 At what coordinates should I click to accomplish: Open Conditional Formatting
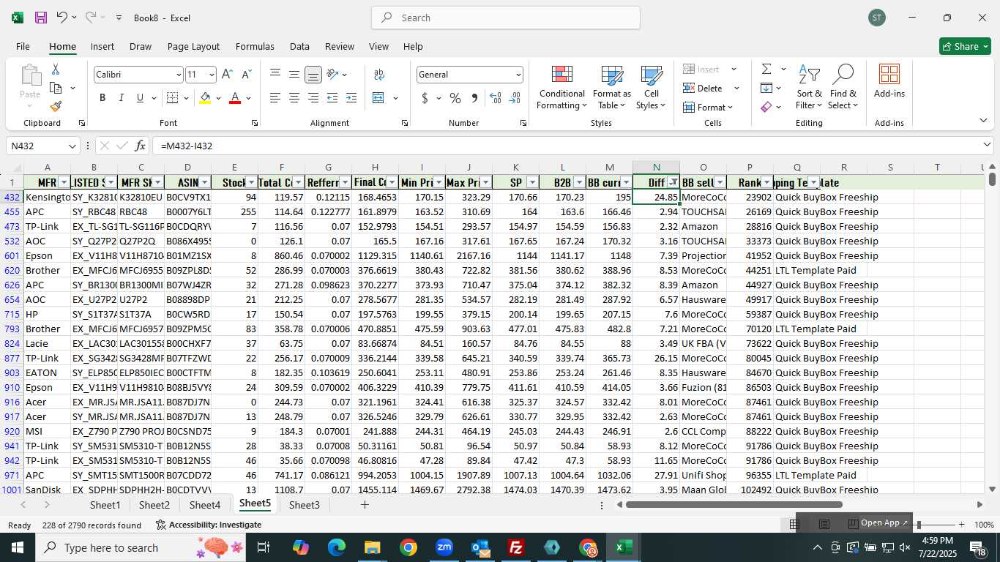(561, 88)
